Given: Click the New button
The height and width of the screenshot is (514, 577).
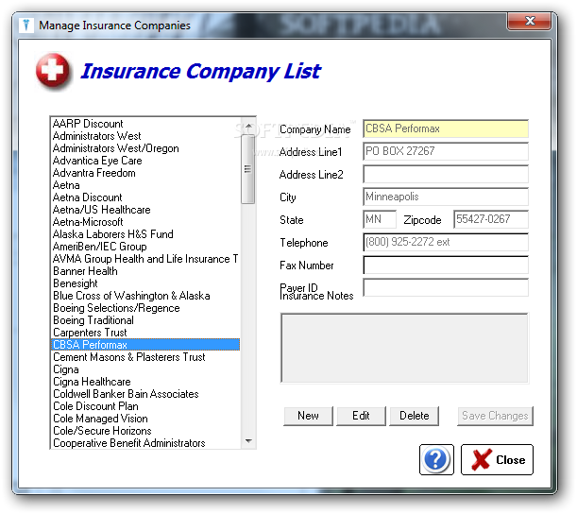Looking at the screenshot, I should pos(308,416).
